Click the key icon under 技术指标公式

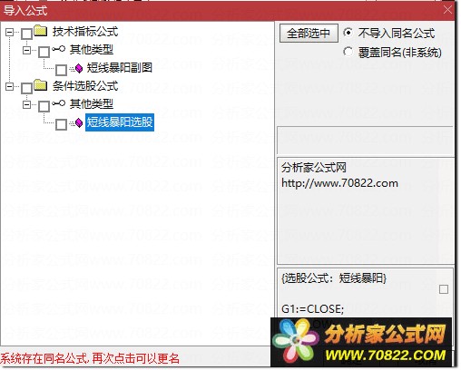tap(58, 49)
